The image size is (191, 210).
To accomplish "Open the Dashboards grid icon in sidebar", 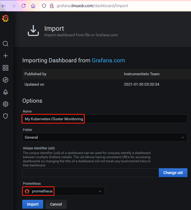I will [x=6, y=68].
